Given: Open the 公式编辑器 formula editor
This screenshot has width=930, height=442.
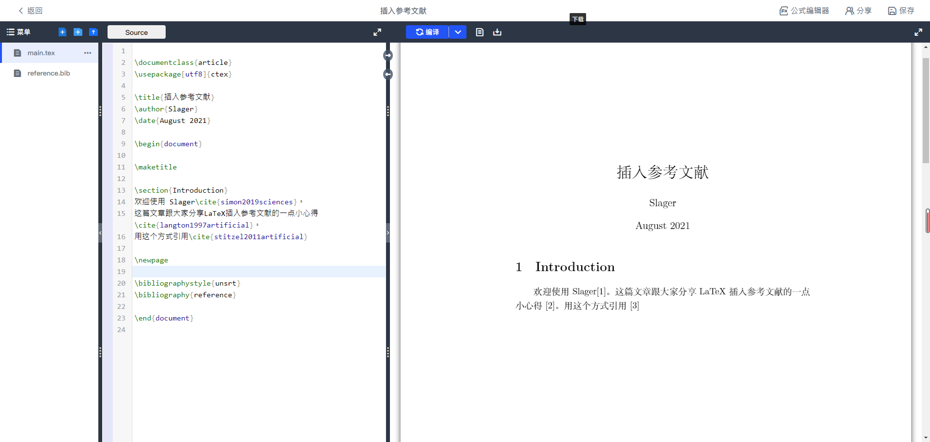Looking at the screenshot, I should 804,11.
